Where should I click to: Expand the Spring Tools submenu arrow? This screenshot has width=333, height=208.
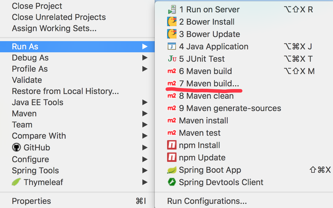point(145,170)
